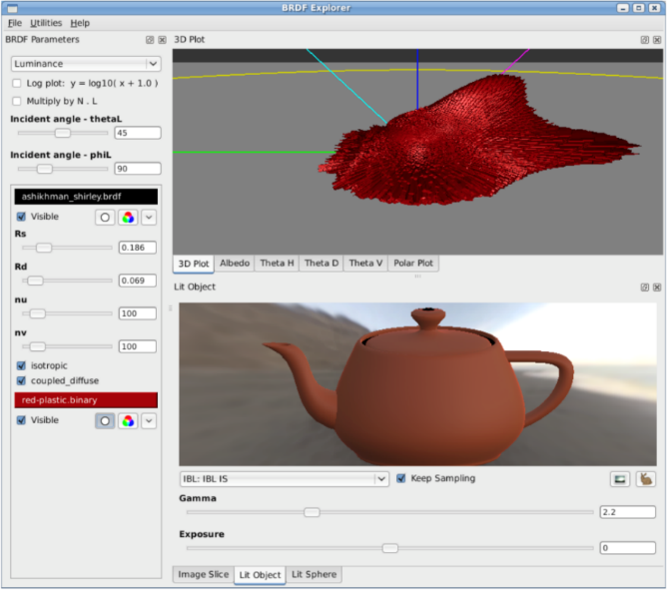Viewport: 667px width, 590px height.
Task: Click solo button for ashikhman_shirley.brdf
Action: (105, 217)
